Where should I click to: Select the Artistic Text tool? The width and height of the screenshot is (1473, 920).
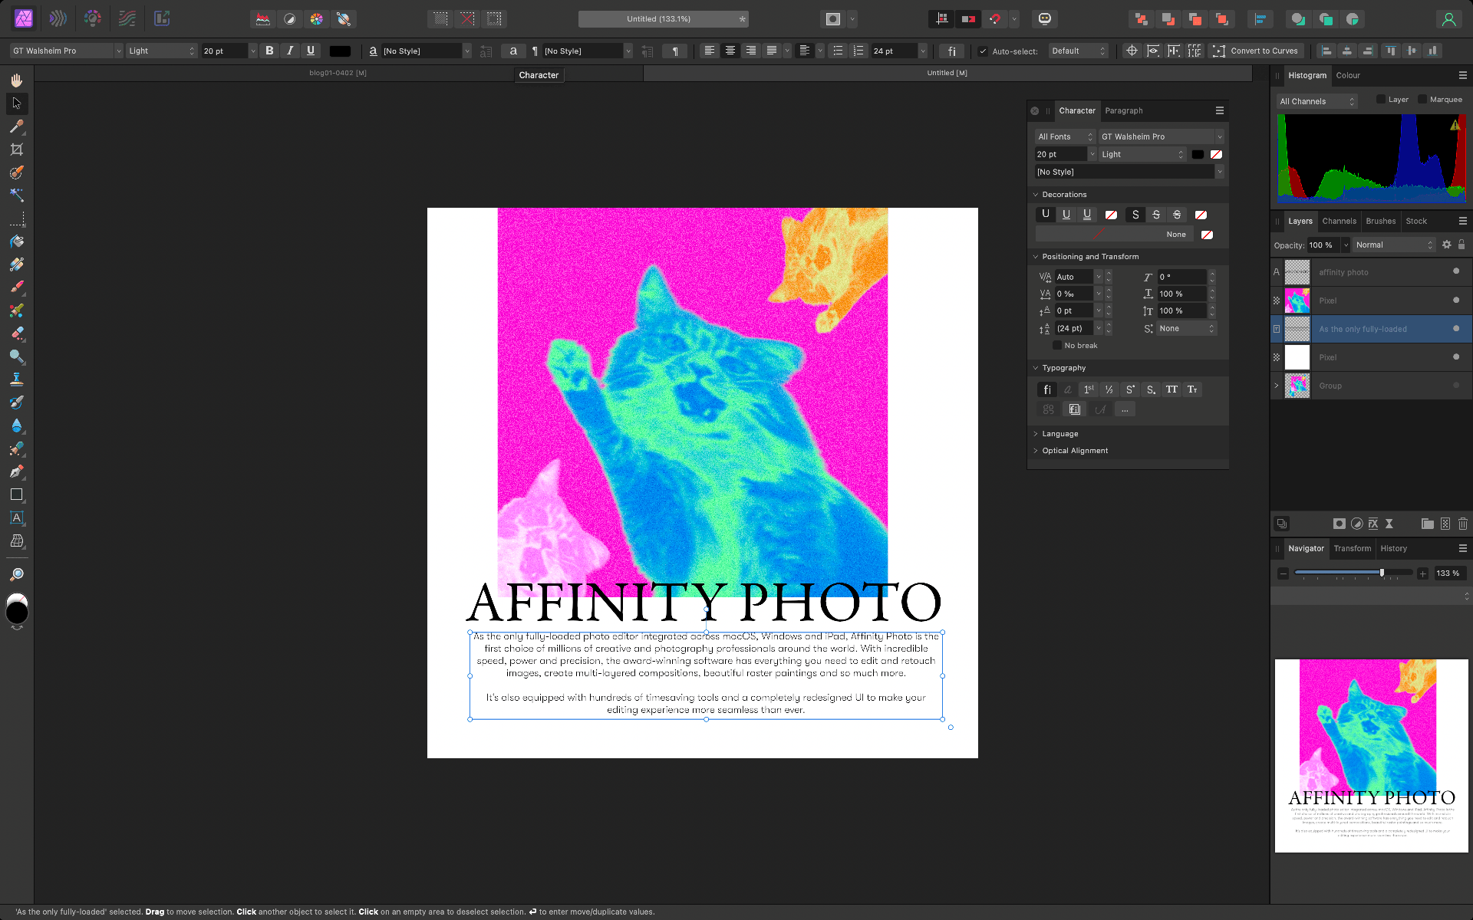pyautogui.click(x=16, y=517)
